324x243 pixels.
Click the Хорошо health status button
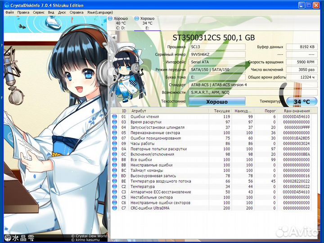(x=217, y=102)
